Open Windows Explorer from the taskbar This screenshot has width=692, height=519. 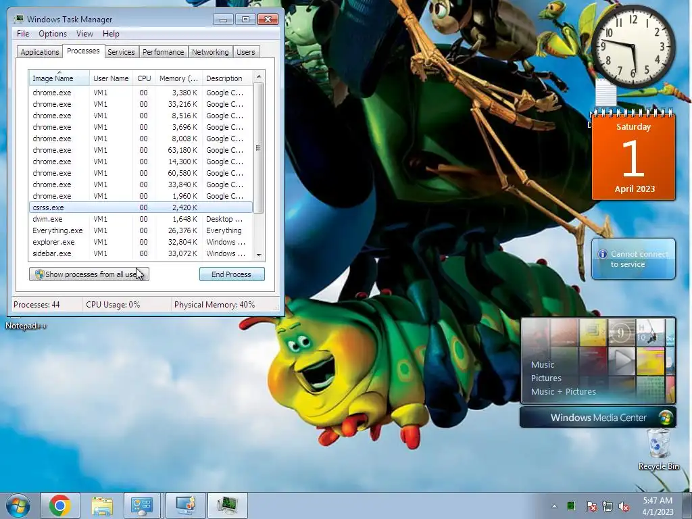click(x=102, y=505)
